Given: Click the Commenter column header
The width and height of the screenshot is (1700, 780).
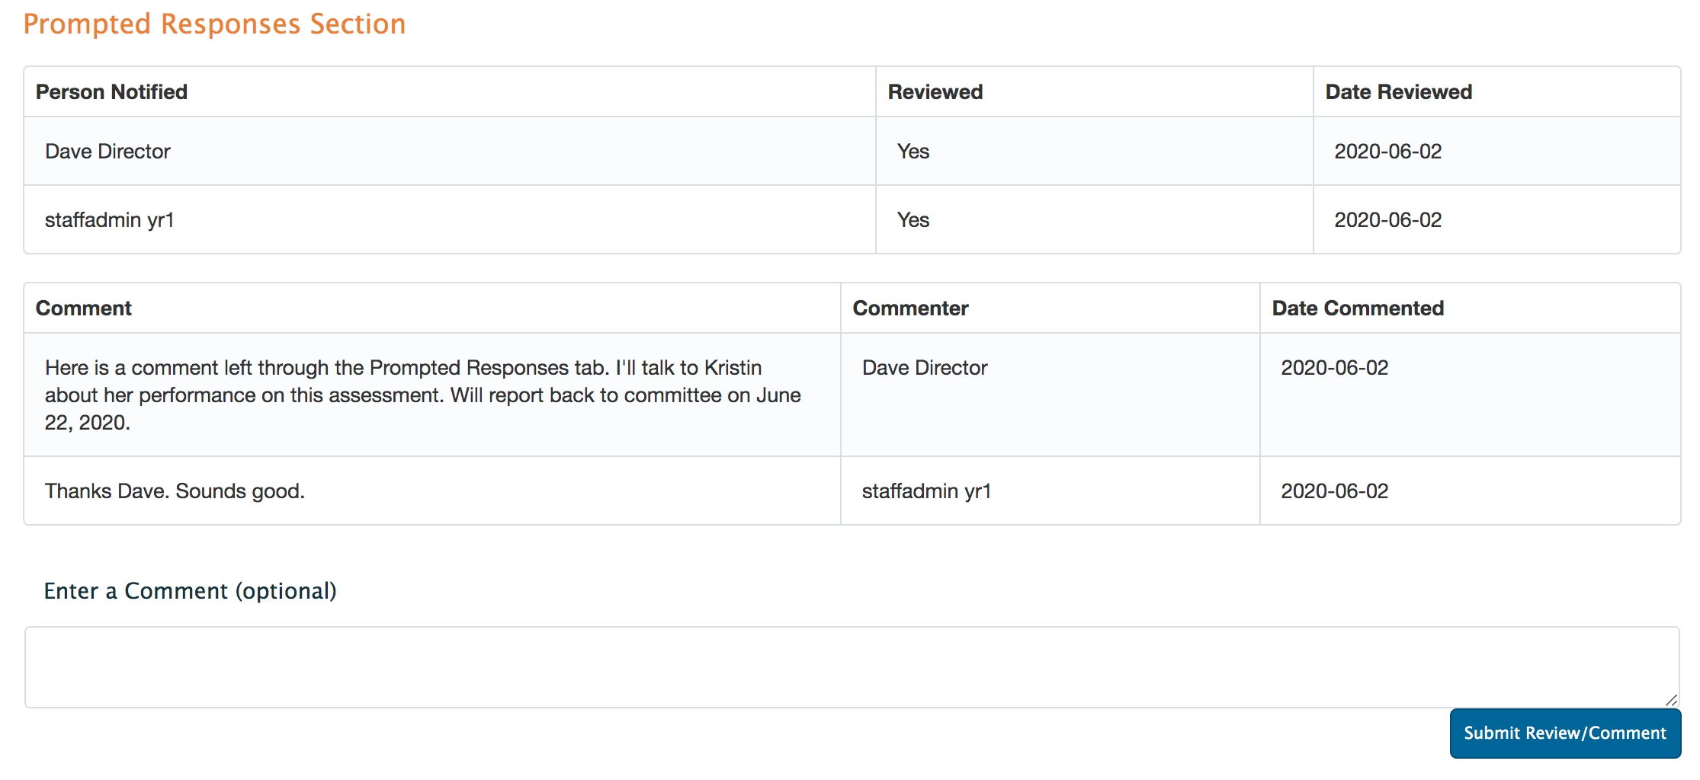Looking at the screenshot, I should pos(910,308).
